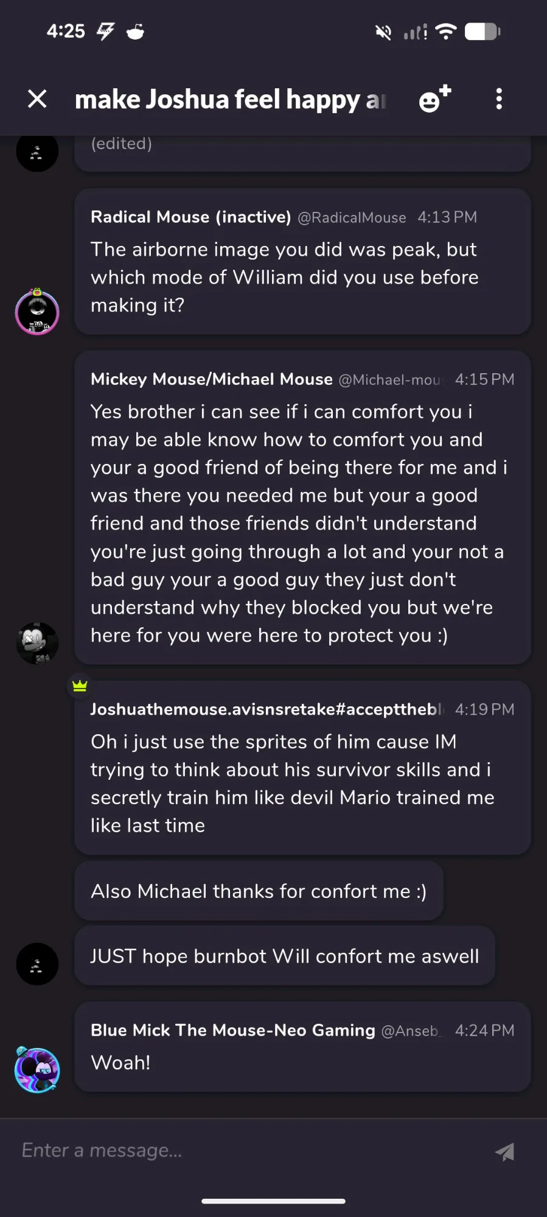
Task: Tap the Enter a message input field
Action: pyautogui.click(x=243, y=1150)
